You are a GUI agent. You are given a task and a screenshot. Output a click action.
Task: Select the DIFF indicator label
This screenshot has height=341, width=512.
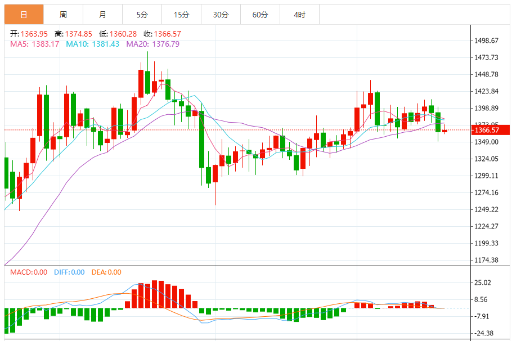[69, 272]
